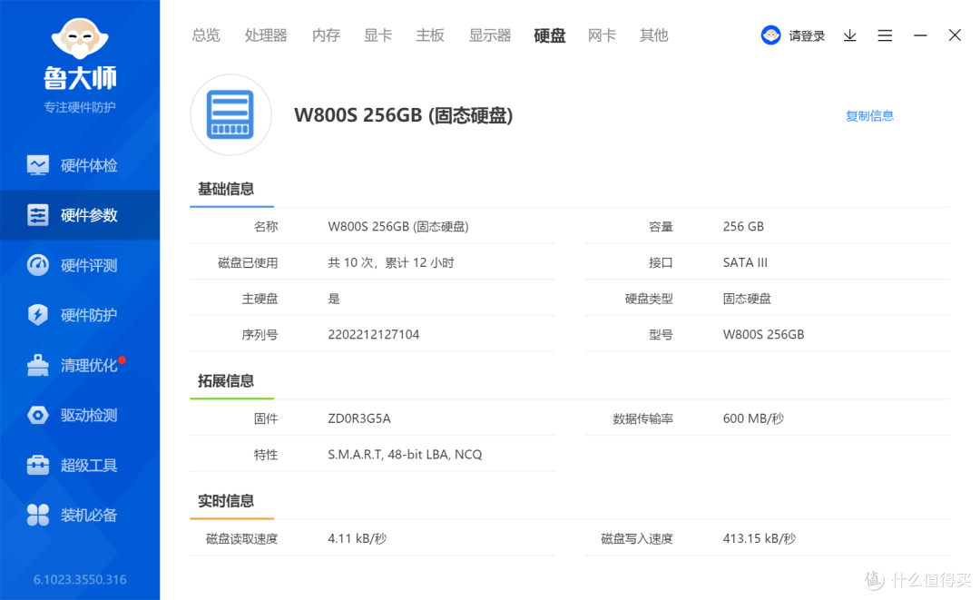
Task: Click the 磁盘已使用 label
Action: click(248, 262)
